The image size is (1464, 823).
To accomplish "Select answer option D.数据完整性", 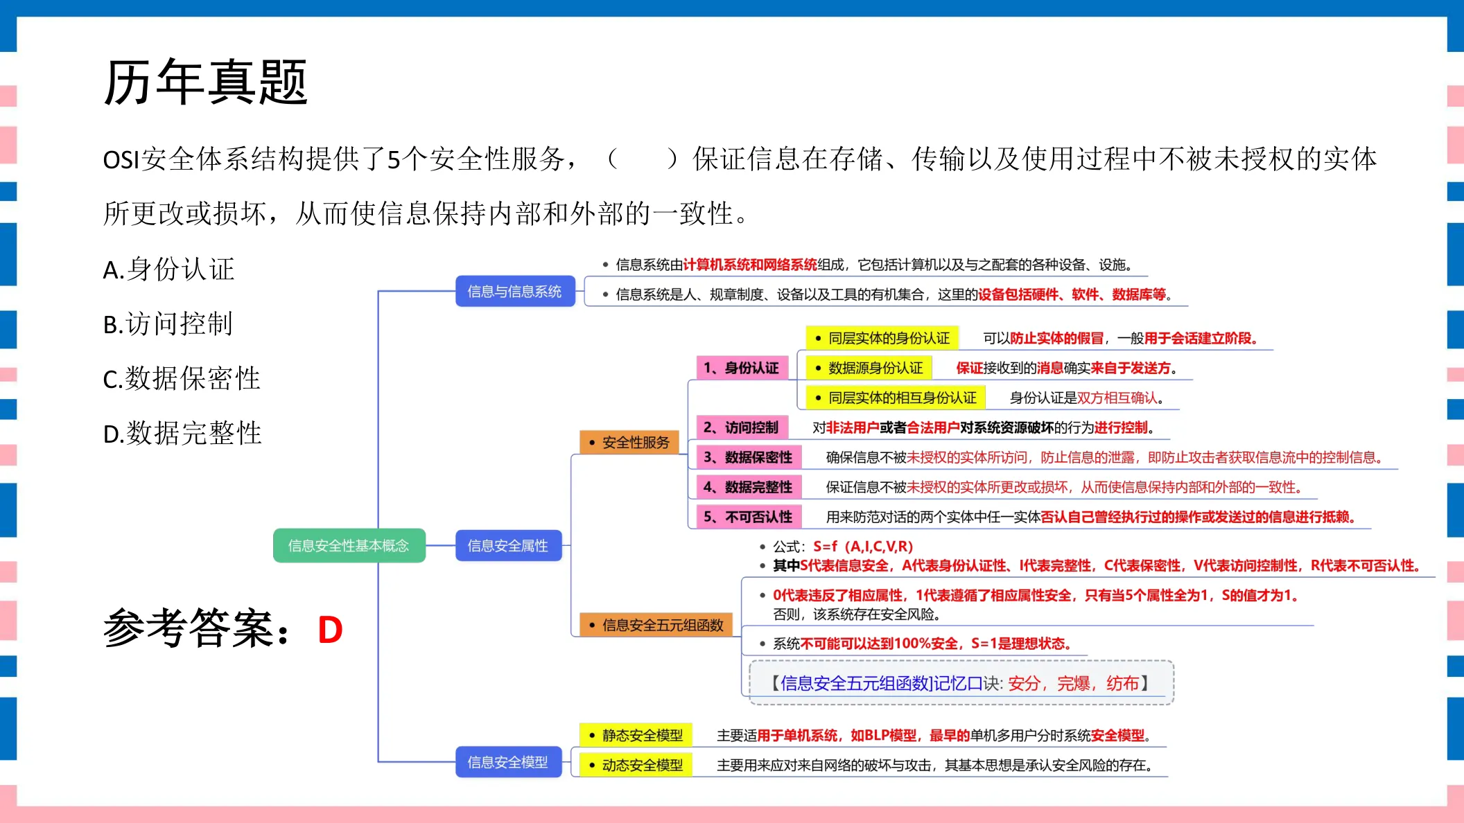I will [182, 434].
